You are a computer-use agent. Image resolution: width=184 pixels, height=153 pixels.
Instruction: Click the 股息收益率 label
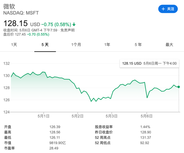pyautogui.click(x=104, y=127)
